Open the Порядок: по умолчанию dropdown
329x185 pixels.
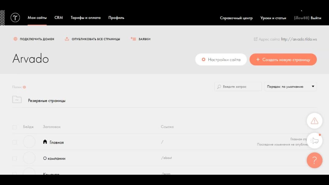(x=290, y=86)
